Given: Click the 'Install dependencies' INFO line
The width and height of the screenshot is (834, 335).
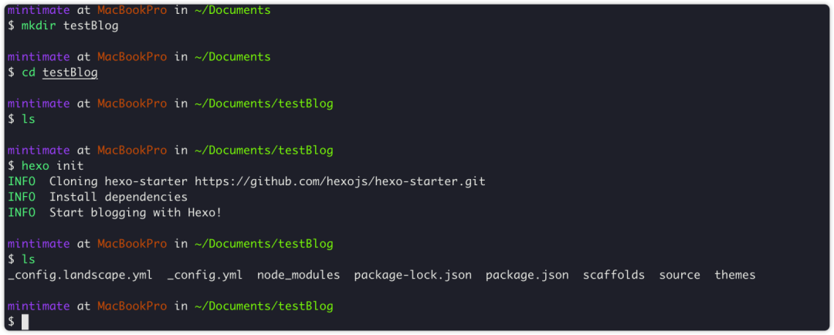Looking at the screenshot, I should pos(118,197).
